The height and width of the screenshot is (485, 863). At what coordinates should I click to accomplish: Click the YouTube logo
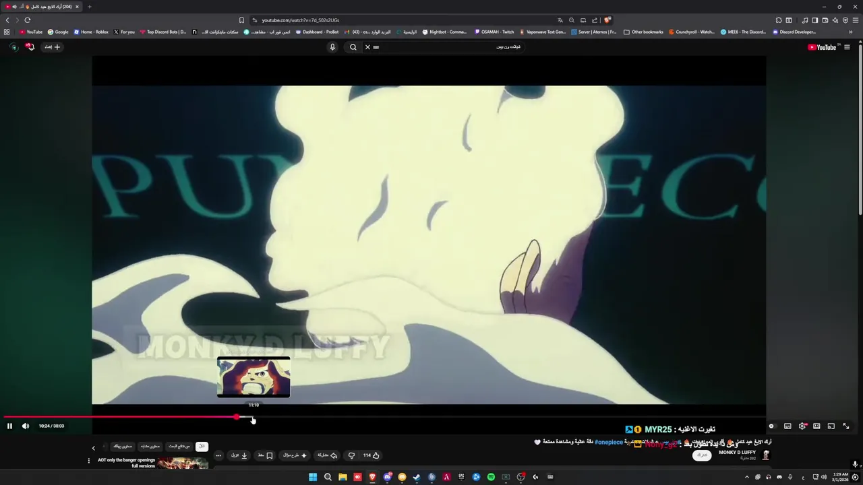tap(822, 47)
